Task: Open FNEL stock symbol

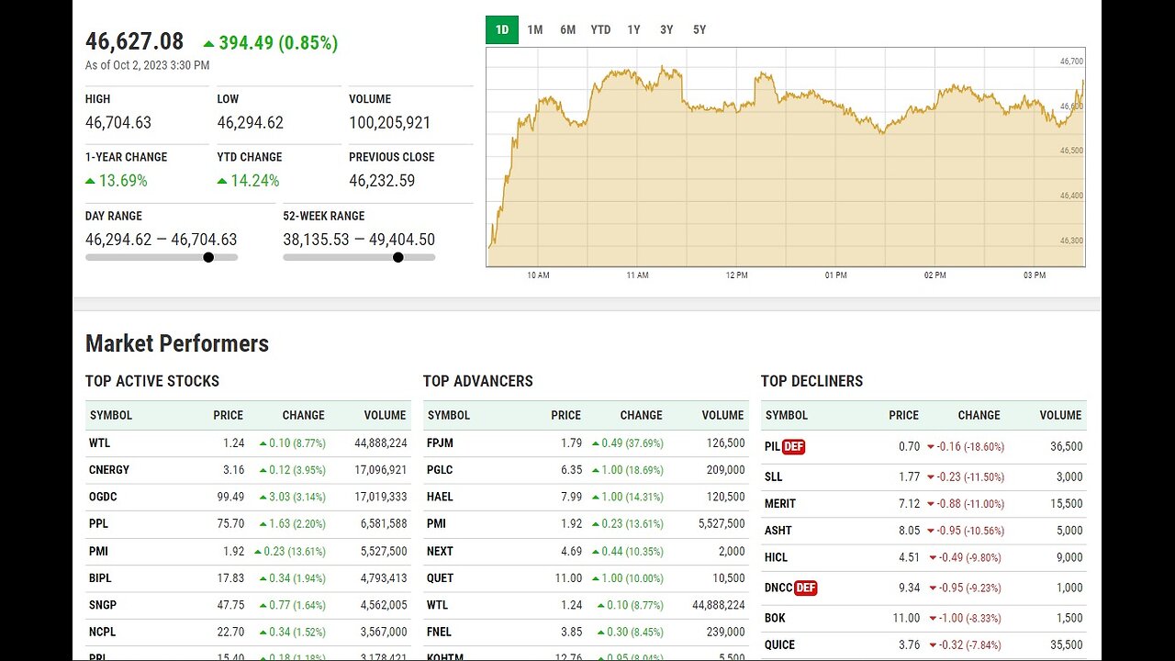Action: (x=440, y=632)
